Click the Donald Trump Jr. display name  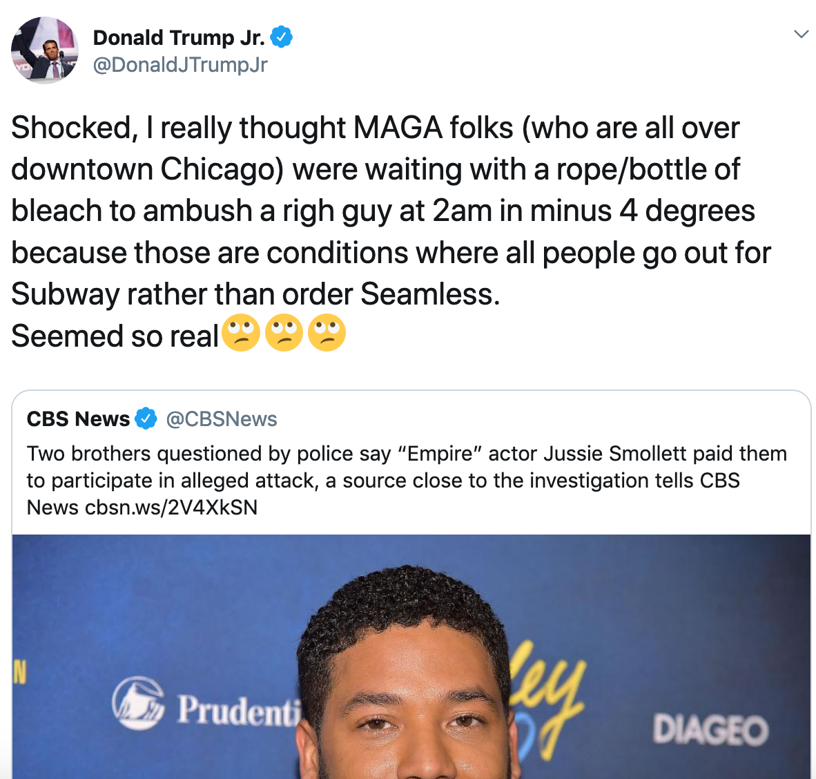click(x=179, y=37)
